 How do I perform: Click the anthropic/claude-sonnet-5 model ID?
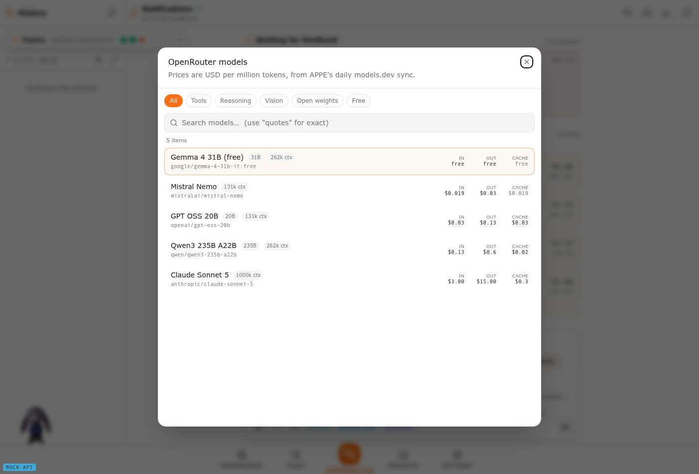pos(212,284)
